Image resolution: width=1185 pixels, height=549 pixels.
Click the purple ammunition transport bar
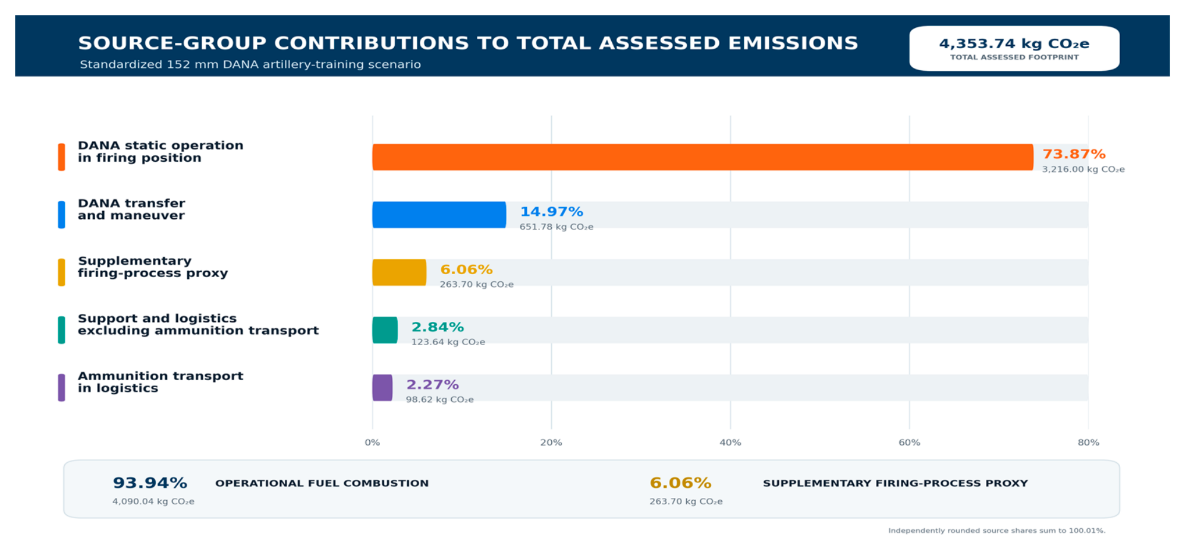pos(382,388)
